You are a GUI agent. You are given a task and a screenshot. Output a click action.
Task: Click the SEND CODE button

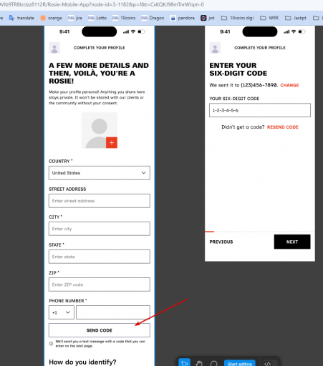pyautogui.click(x=100, y=330)
